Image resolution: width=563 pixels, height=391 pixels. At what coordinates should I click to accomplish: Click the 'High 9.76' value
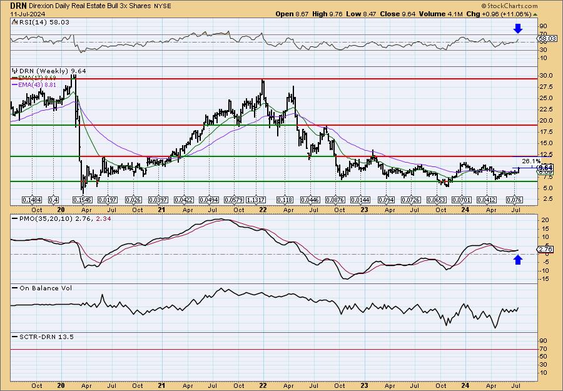coord(327,14)
